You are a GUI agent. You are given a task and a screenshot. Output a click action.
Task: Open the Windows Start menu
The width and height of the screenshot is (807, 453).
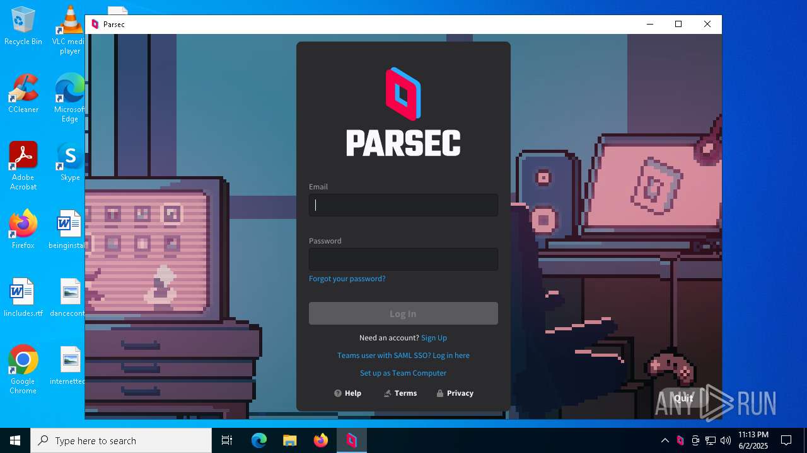[x=15, y=440]
